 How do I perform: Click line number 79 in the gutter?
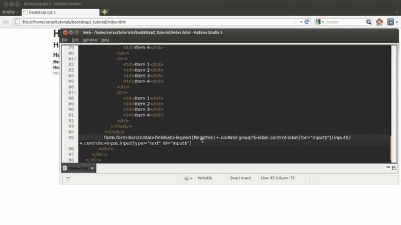pyautogui.click(x=71, y=47)
